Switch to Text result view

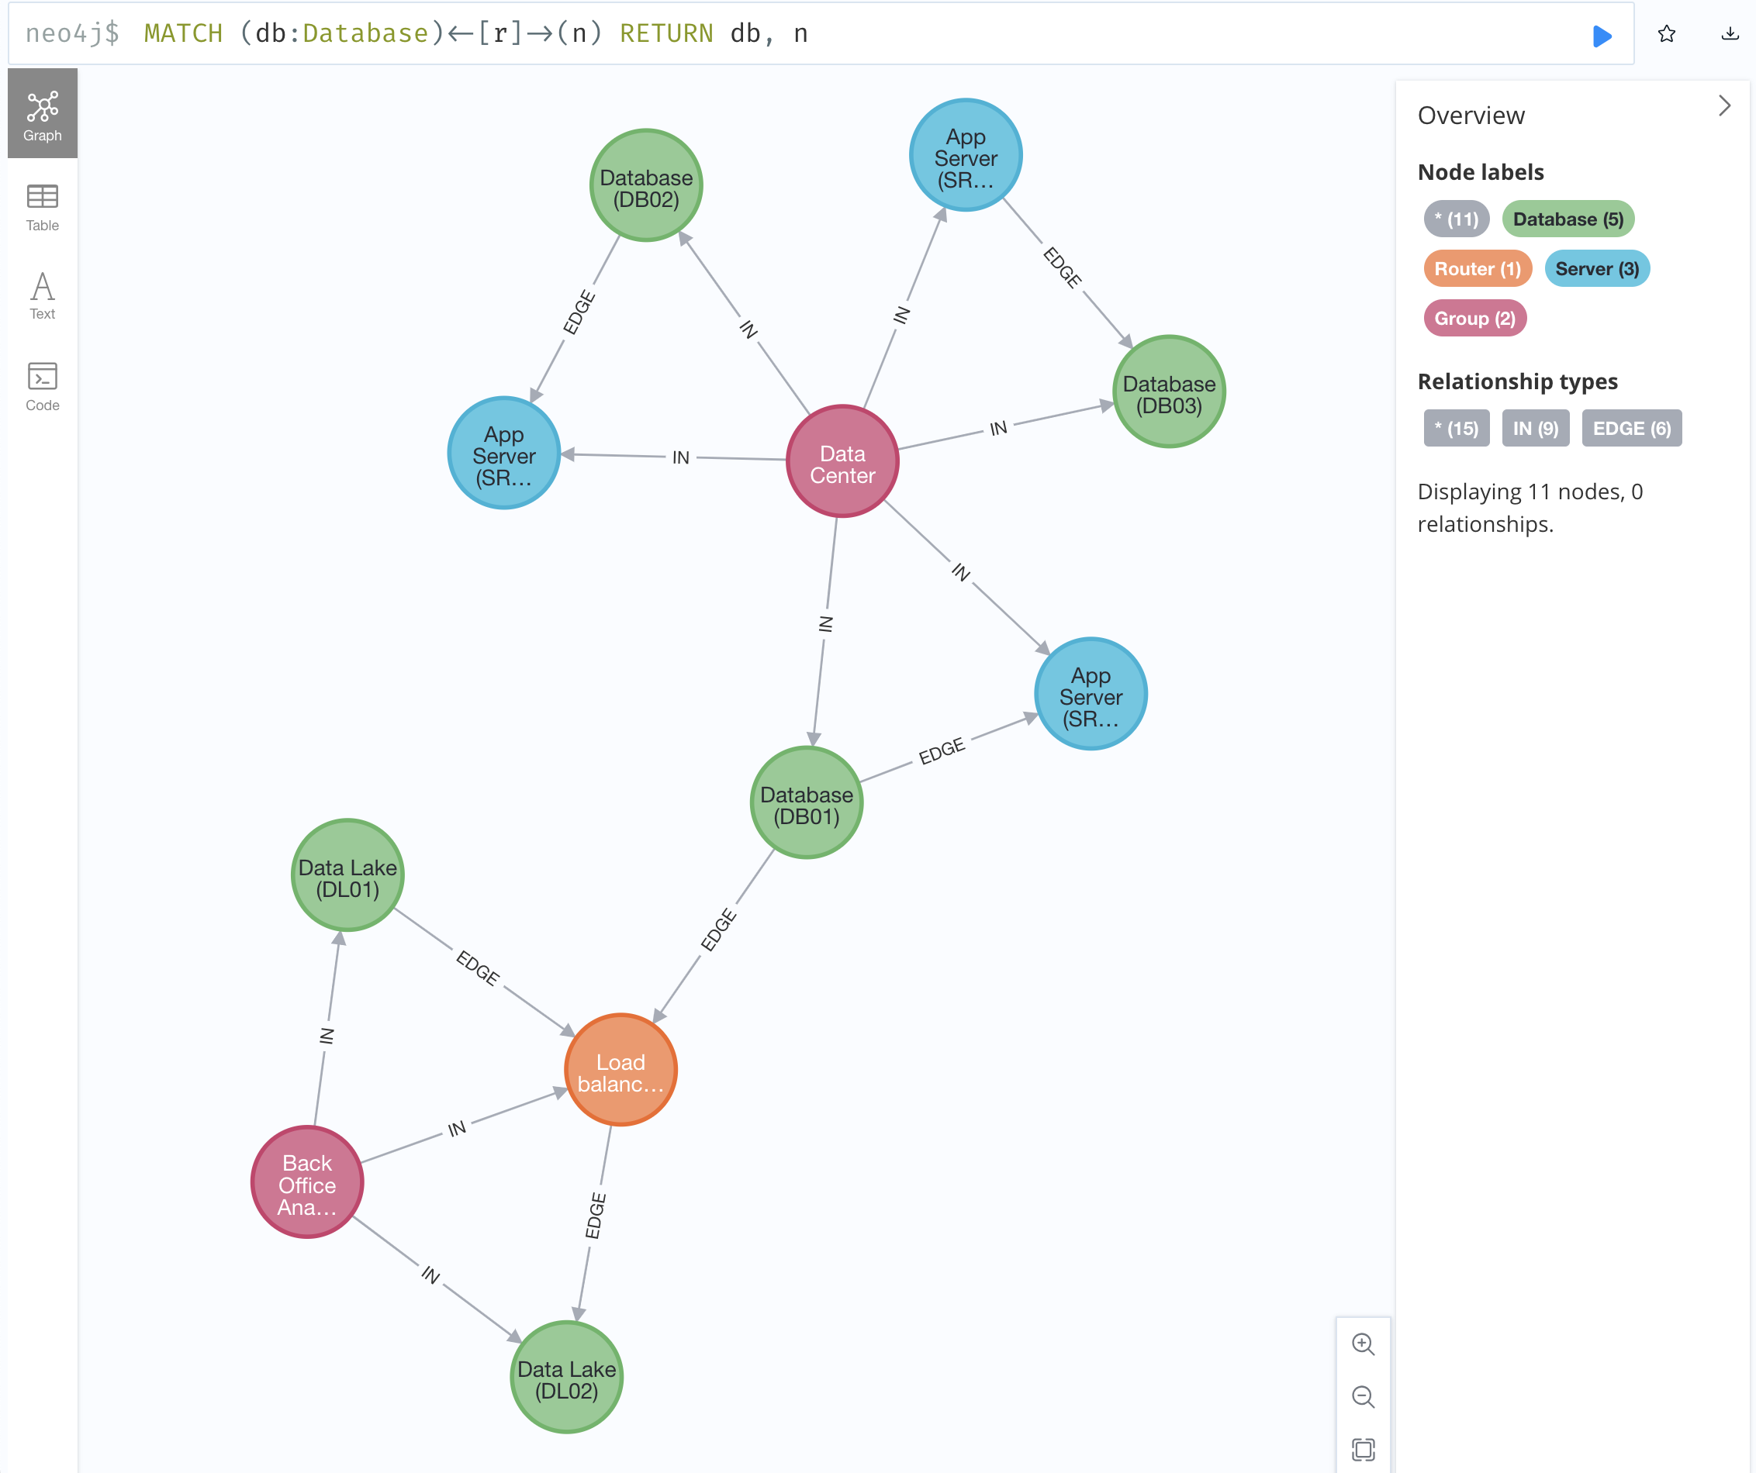(42, 296)
